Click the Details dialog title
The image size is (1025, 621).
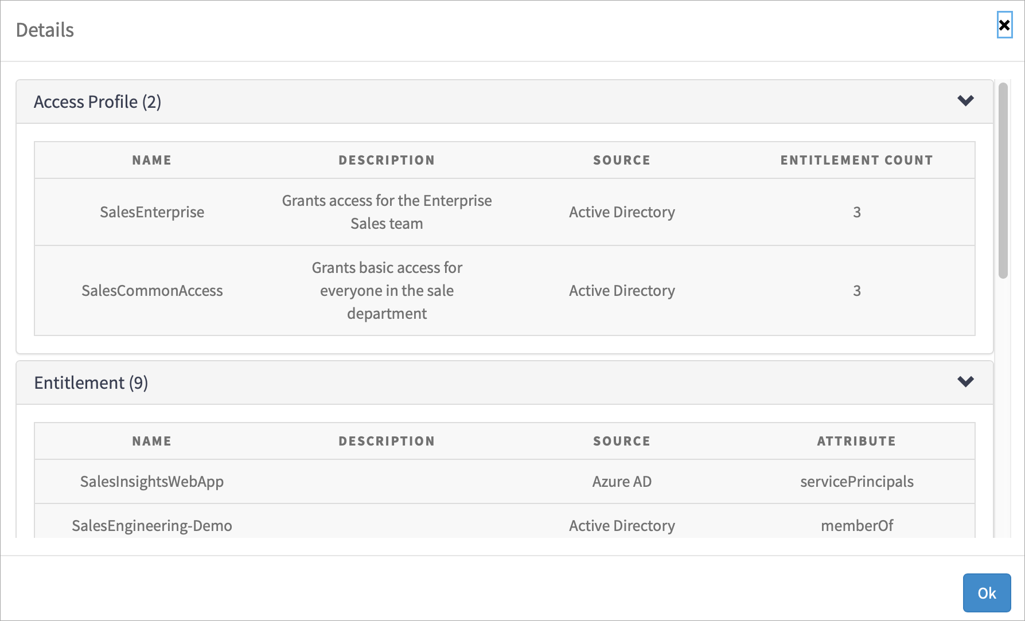tap(45, 30)
